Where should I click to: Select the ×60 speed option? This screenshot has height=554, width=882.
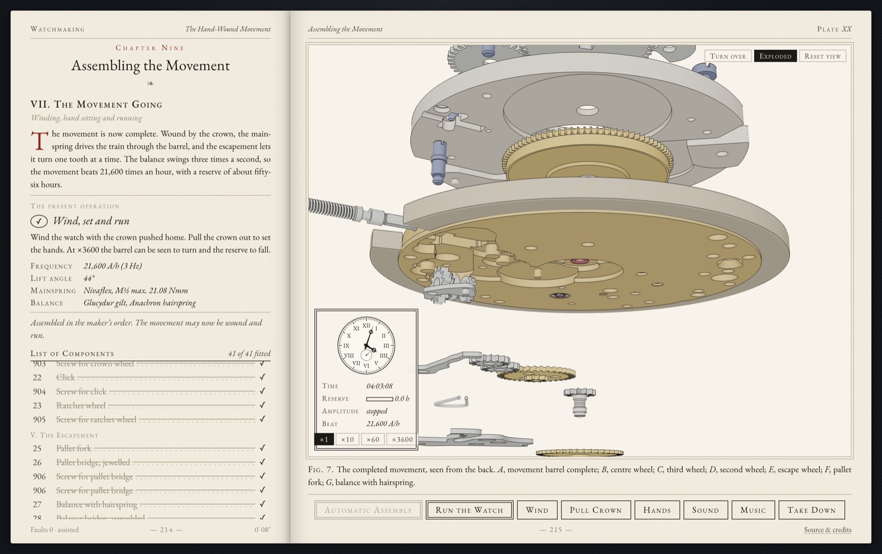[x=373, y=439]
